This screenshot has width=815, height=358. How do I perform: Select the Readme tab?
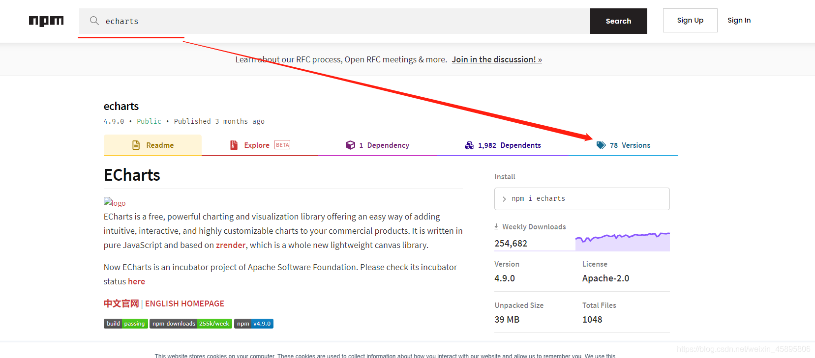tap(152, 145)
